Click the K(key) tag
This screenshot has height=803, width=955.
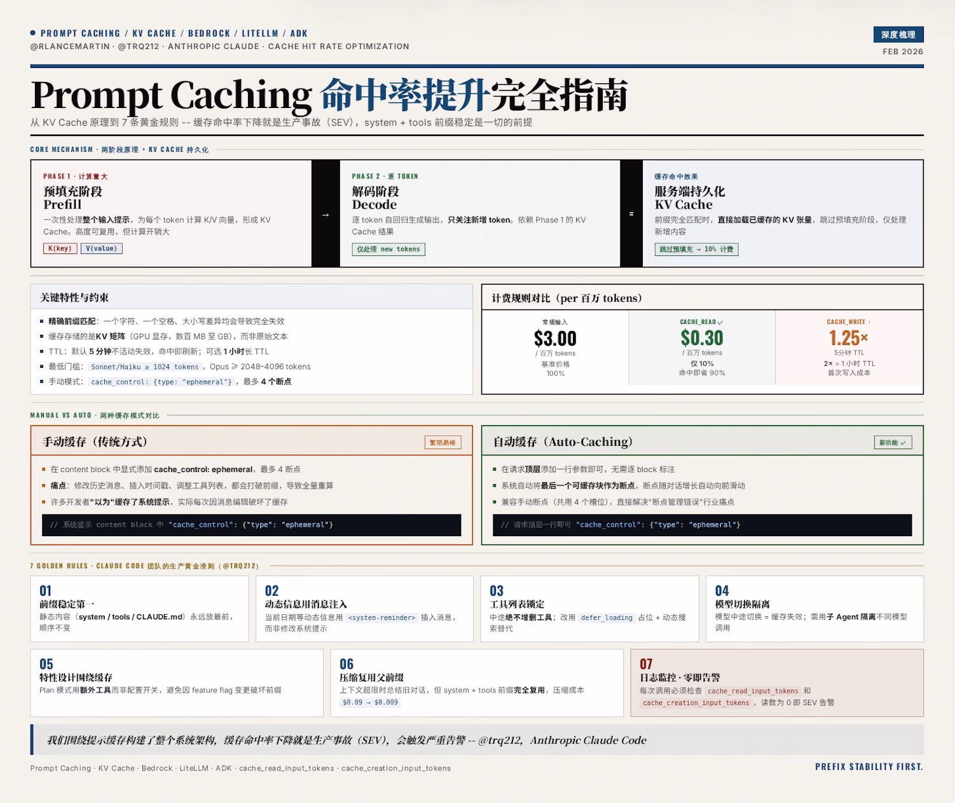coord(60,248)
